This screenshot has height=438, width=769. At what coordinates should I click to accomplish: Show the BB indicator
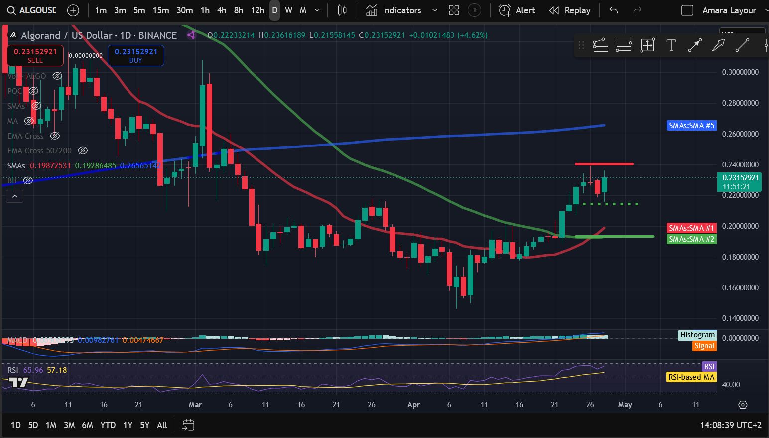point(28,180)
